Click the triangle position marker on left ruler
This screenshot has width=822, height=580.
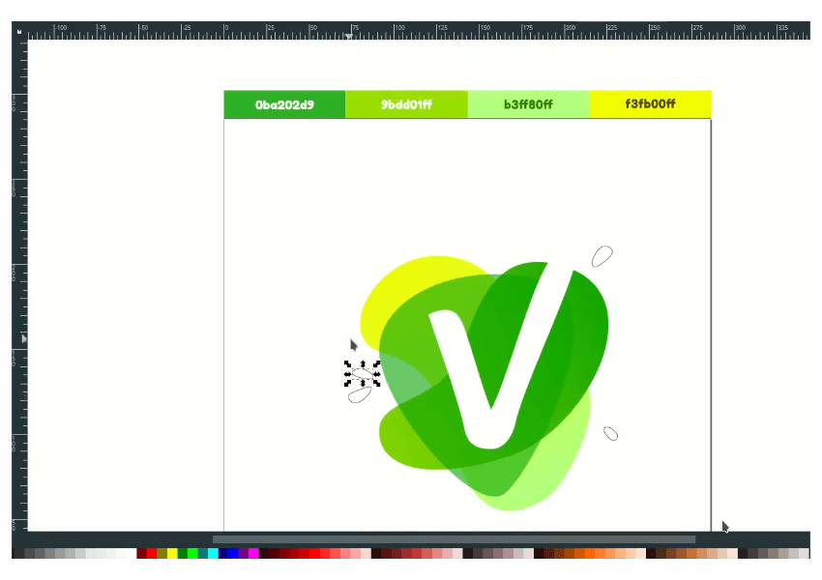(x=23, y=339)
